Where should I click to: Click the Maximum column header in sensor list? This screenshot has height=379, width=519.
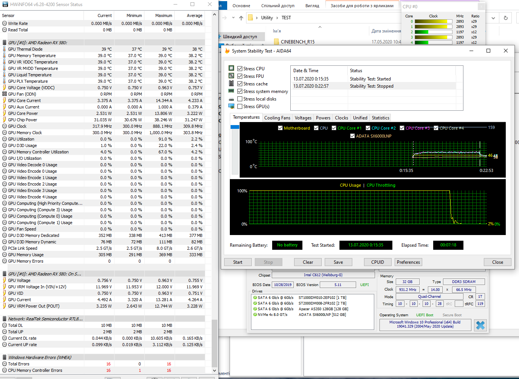[x=163, y=15]
